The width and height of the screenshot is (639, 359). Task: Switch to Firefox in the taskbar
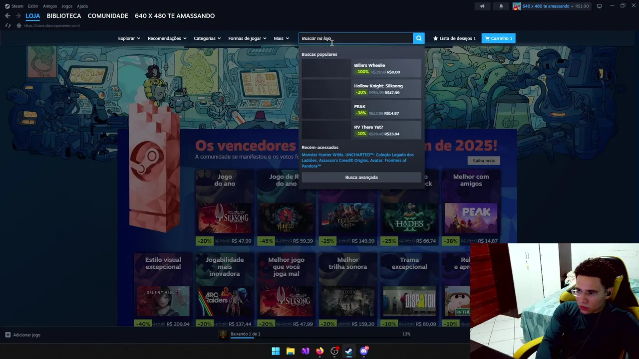coord(319,351)
